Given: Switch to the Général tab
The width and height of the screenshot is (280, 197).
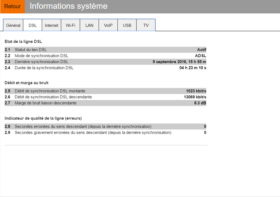Looking at the screenshot, I should pyautogui.click(x=13, y=25).
